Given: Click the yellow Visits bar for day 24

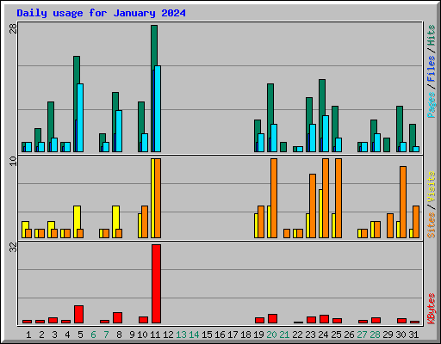Looking at the screenshot, I should [320, 213].
